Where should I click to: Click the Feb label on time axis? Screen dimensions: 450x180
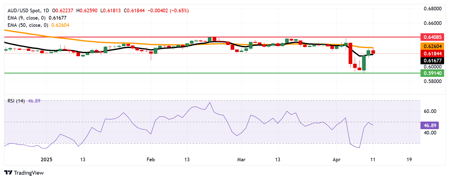(x=151, y=160)
